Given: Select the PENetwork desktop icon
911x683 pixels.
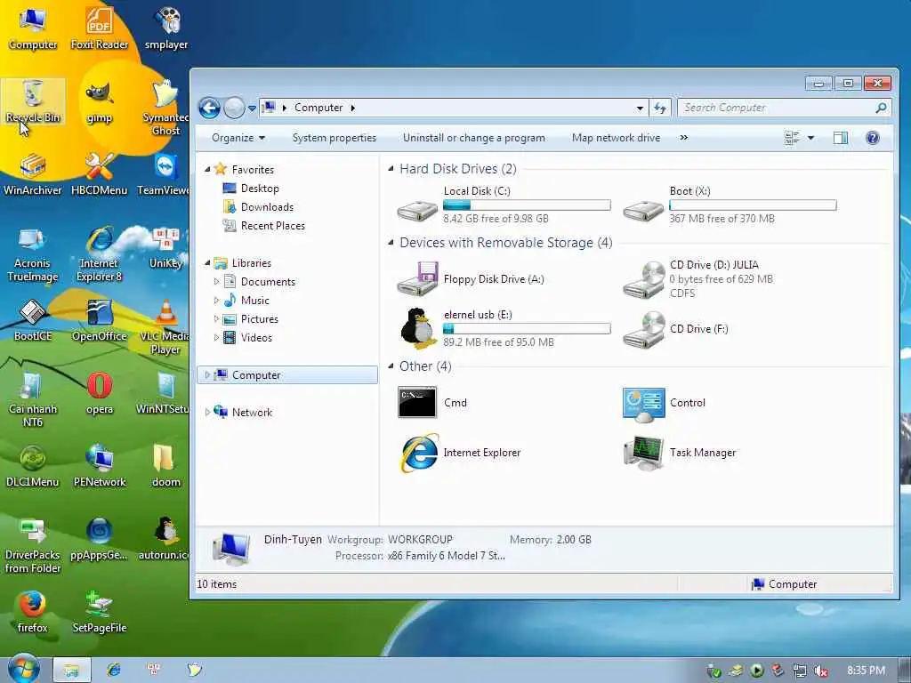Looking at the screenshot, I should click(100, 466).
